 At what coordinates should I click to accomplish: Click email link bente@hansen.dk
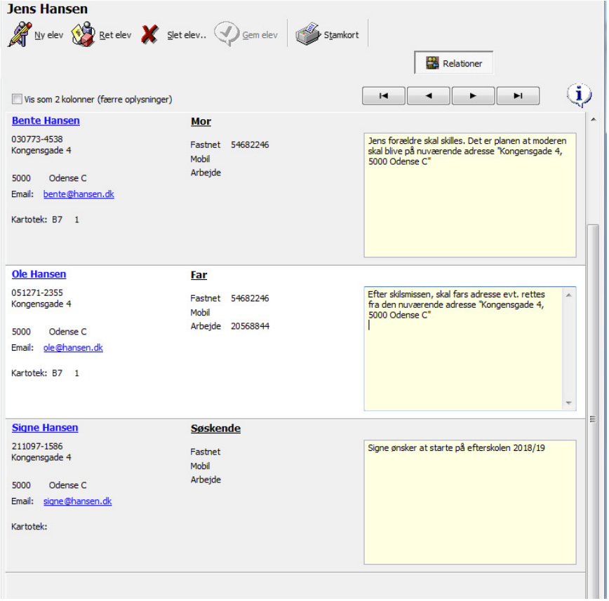(x=79, y=194)
